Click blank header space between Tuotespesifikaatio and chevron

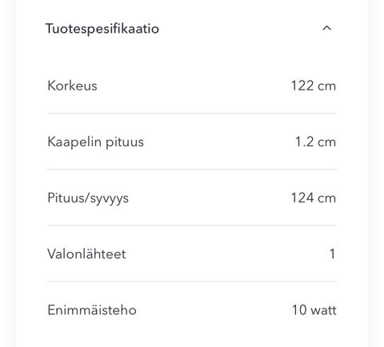pyautogui.click(x=240, y=29)
